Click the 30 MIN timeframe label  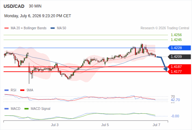pyautogui.click(x=35, y=6)
